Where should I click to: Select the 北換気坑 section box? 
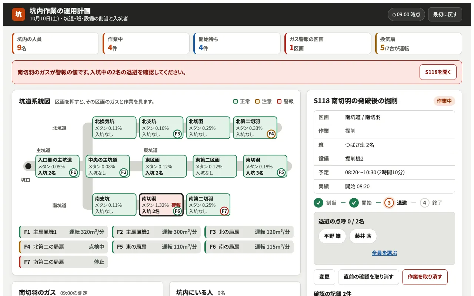pyautogui.click(x=114, y=128)
